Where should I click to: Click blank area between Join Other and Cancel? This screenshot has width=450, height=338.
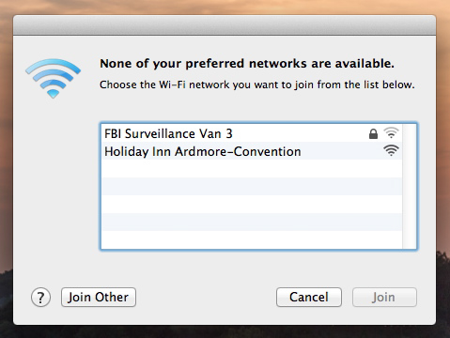pos(206,297)
